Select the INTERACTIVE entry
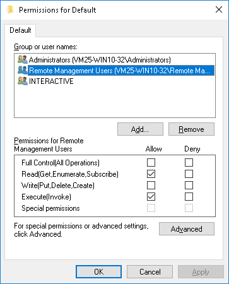Image resolution: width=229 pixels, height=284 pixels. 51,81
